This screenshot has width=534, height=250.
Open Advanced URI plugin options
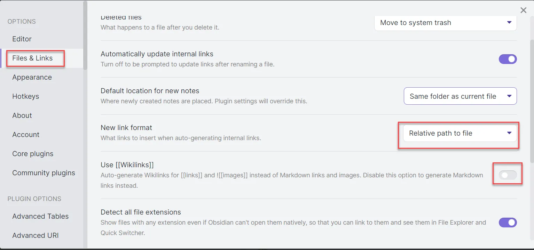click(36, 235)
